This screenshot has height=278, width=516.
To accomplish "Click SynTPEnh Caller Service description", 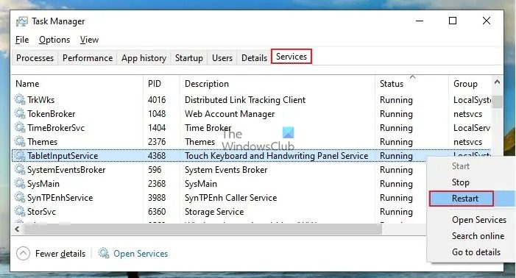I will coord(230,198).
